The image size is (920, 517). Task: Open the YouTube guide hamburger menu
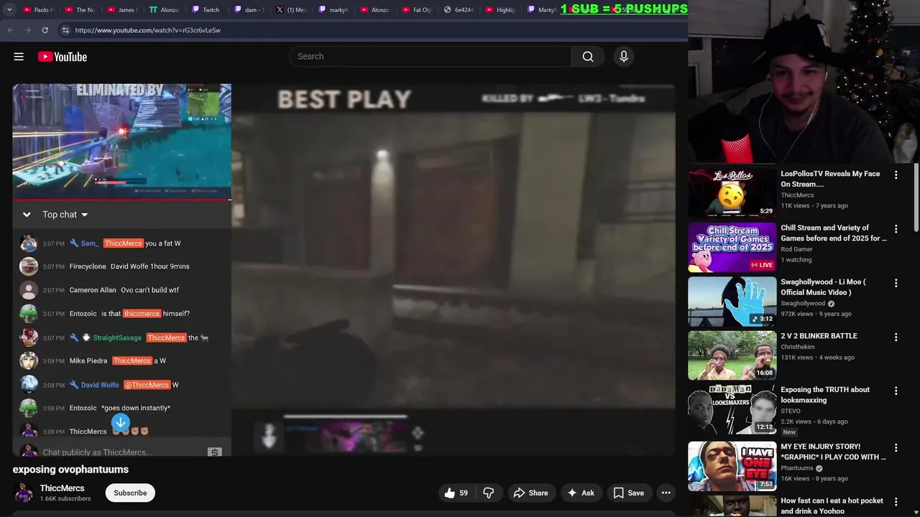19,57
